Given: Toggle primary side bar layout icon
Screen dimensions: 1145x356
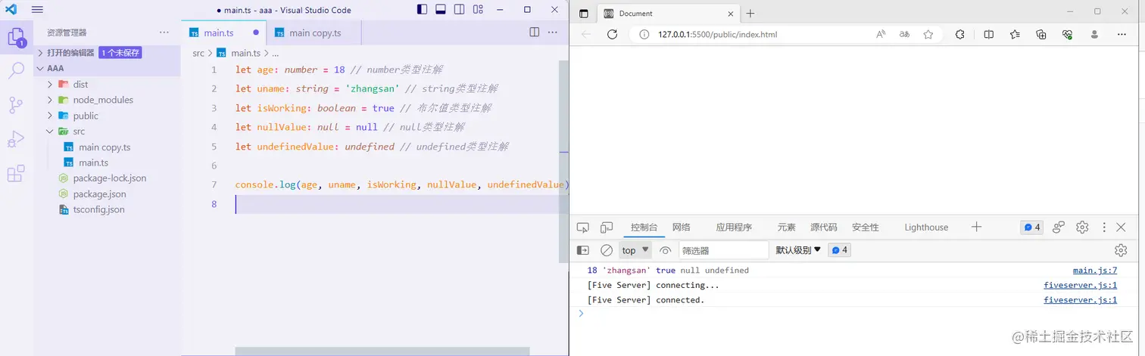Looking at the screenshot, I should pyautogui.click(x=423, y=10).
